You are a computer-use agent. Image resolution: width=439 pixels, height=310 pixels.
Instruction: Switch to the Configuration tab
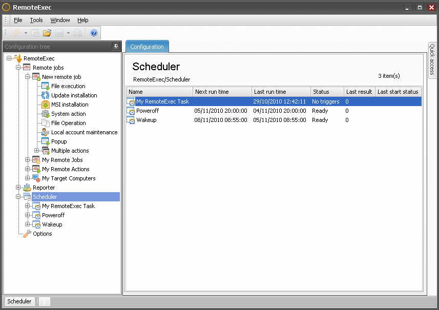pos(147,47)
